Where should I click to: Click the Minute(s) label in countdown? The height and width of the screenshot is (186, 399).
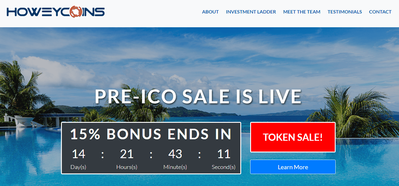175,167
